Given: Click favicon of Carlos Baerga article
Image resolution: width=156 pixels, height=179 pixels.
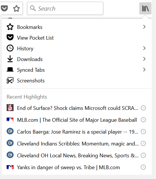Looking at the screenshot, I should [x=10, y=131].
